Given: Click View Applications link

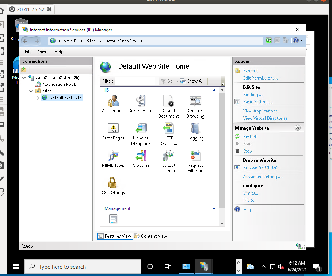Looking at the screenshot, I should (260, 111).
